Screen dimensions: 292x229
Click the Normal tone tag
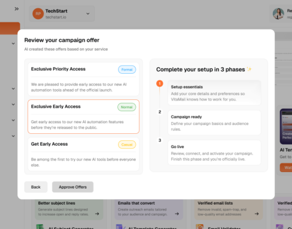point(127,107)
